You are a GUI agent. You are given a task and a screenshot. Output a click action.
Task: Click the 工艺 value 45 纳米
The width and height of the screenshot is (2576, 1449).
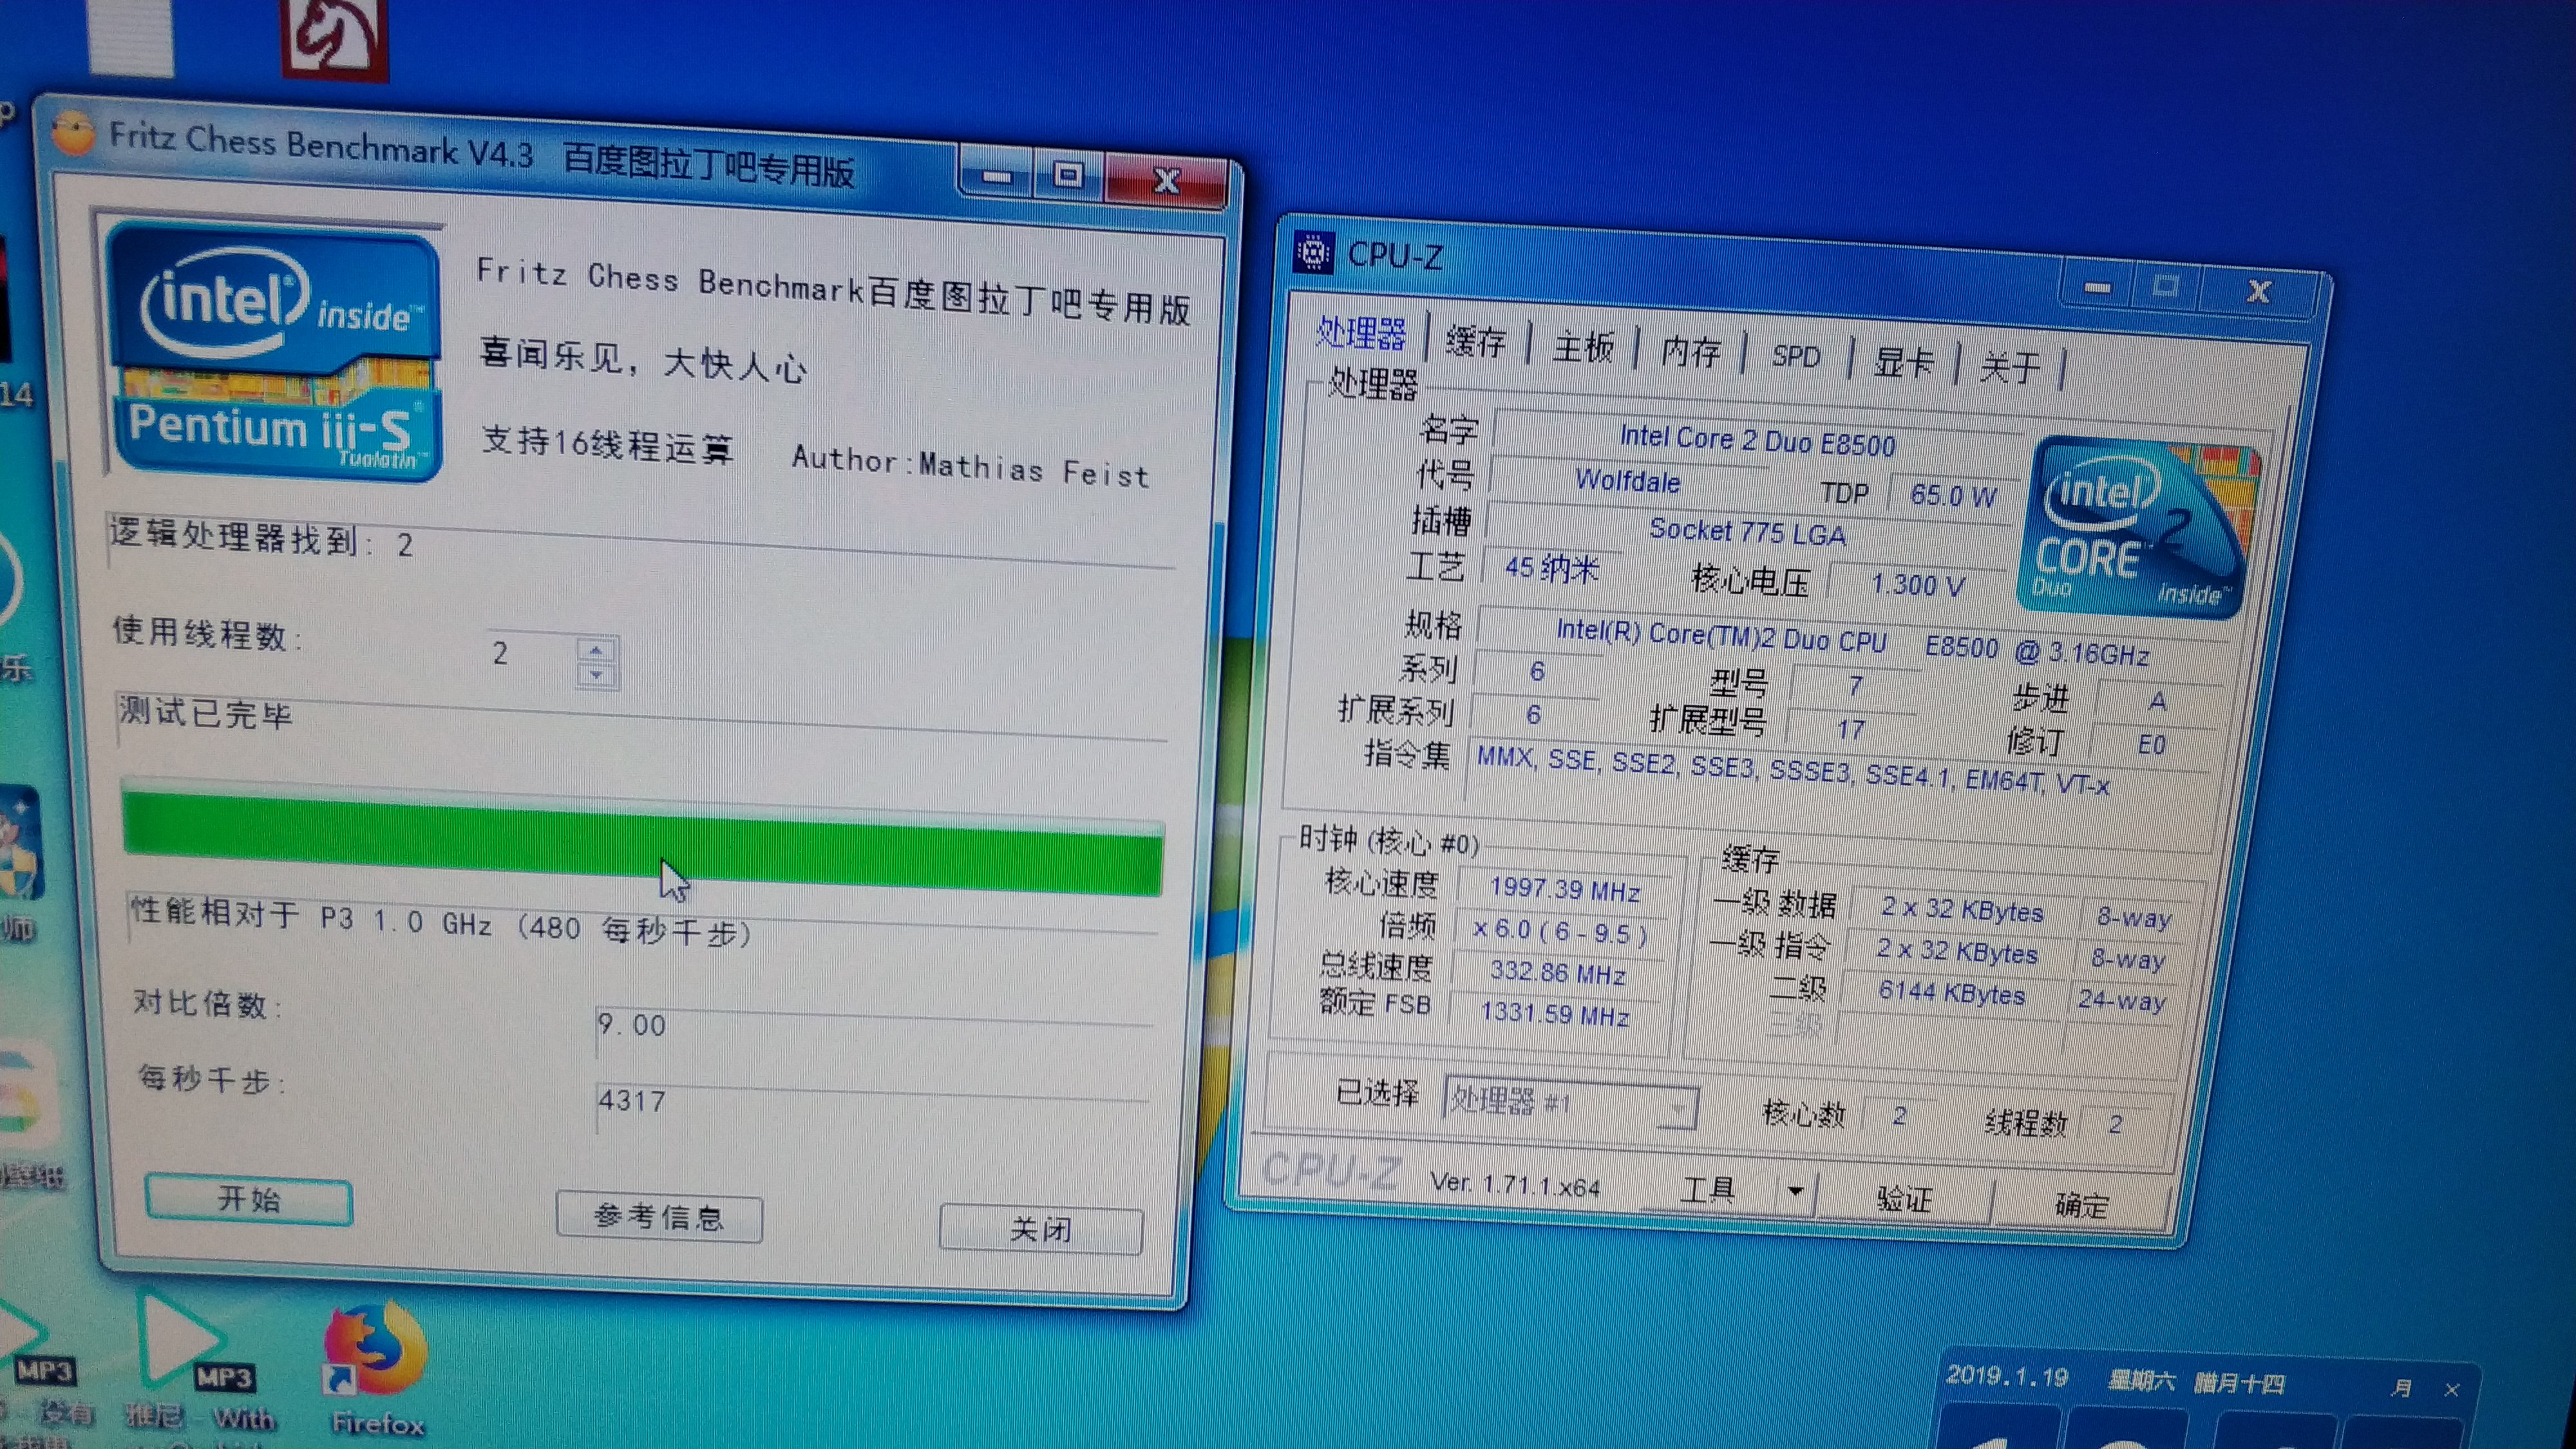pos(1551,568)
